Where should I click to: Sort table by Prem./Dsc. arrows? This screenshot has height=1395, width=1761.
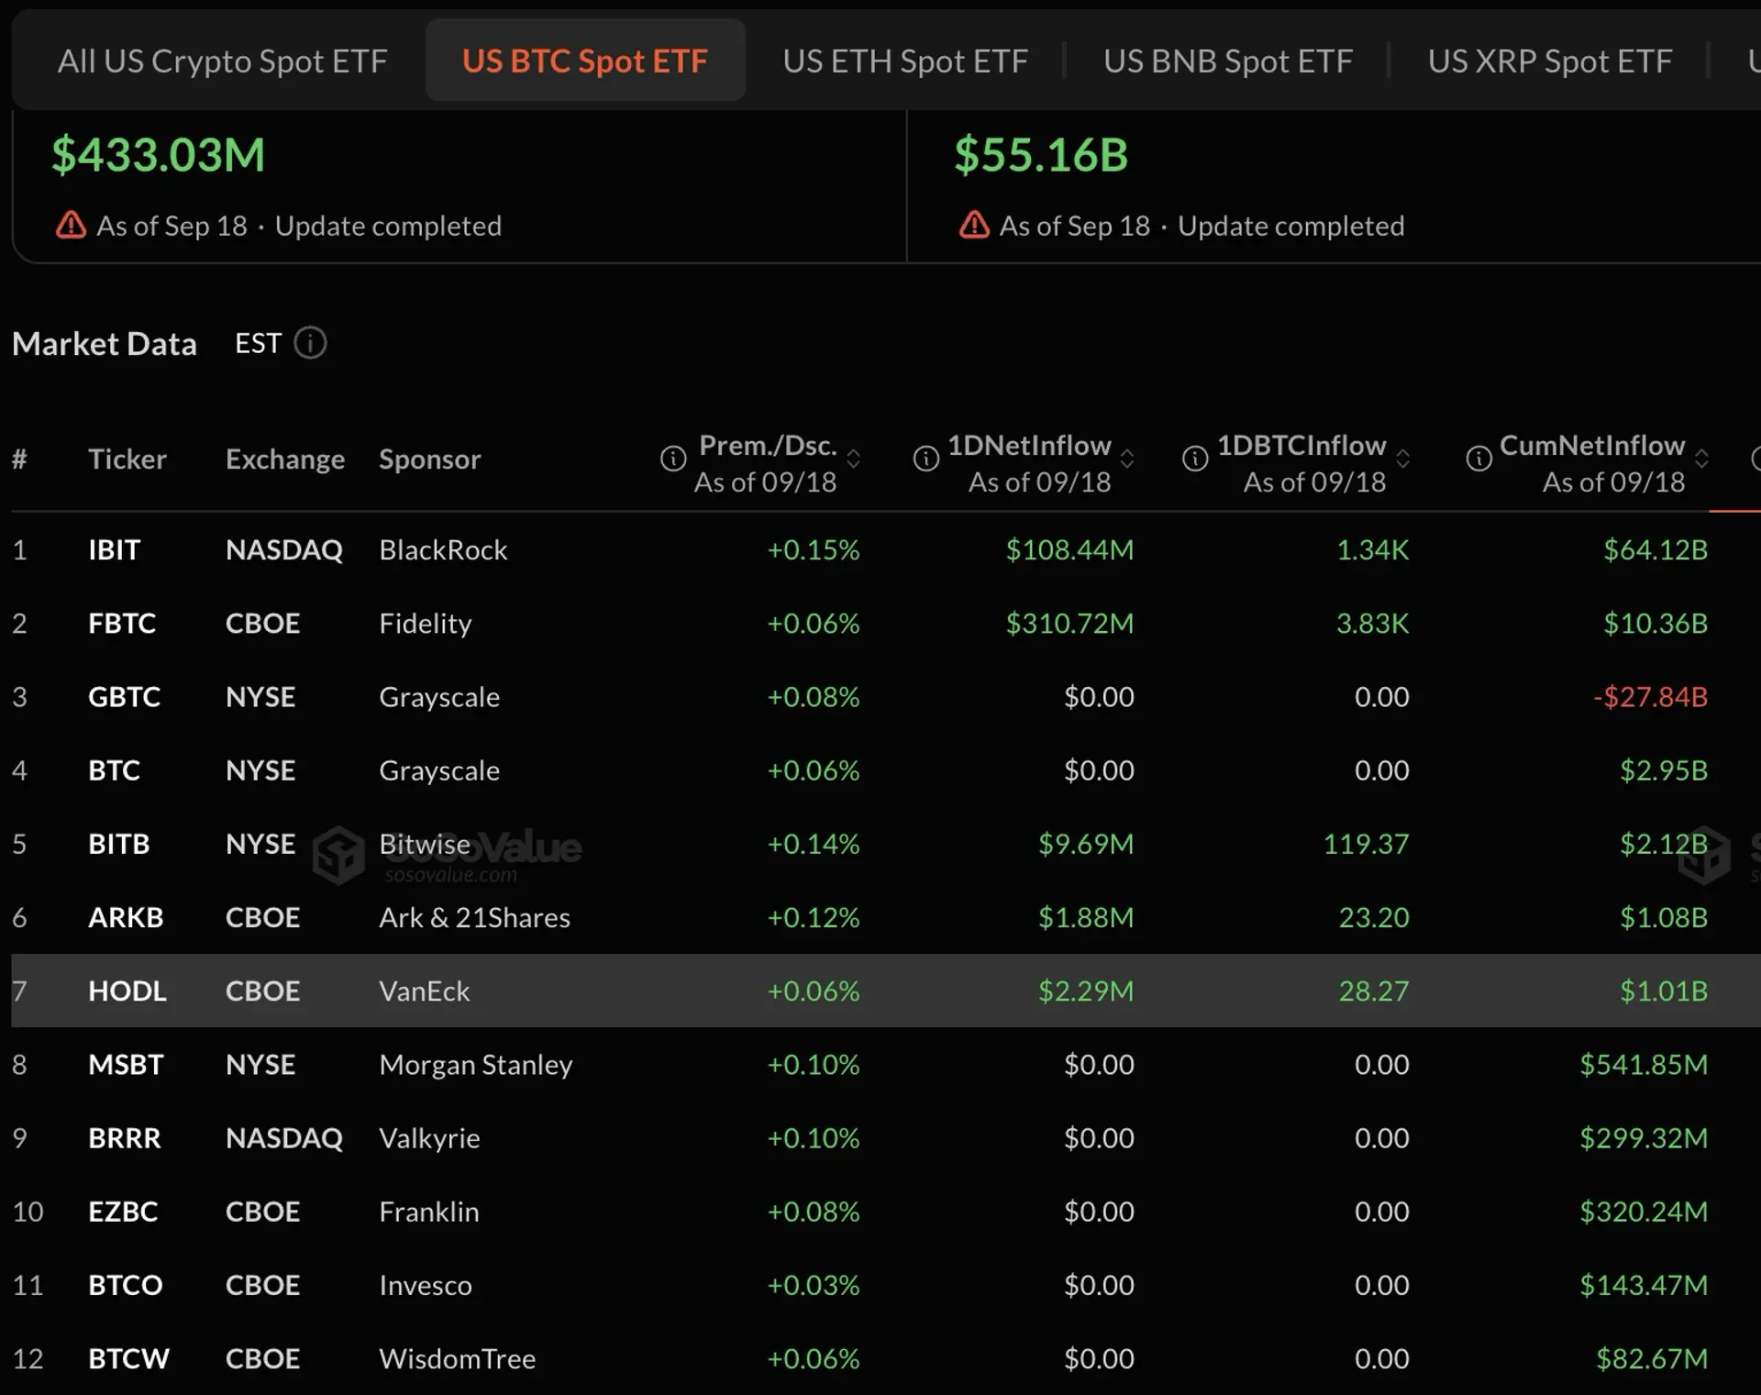(854, 459)
